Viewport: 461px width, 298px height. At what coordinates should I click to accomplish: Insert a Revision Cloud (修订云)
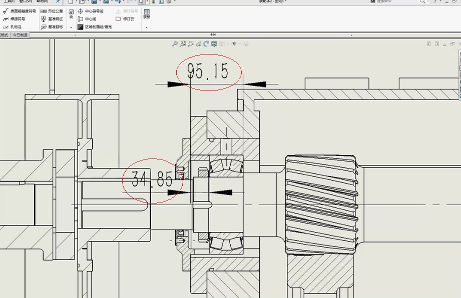(x=125, y=18)
